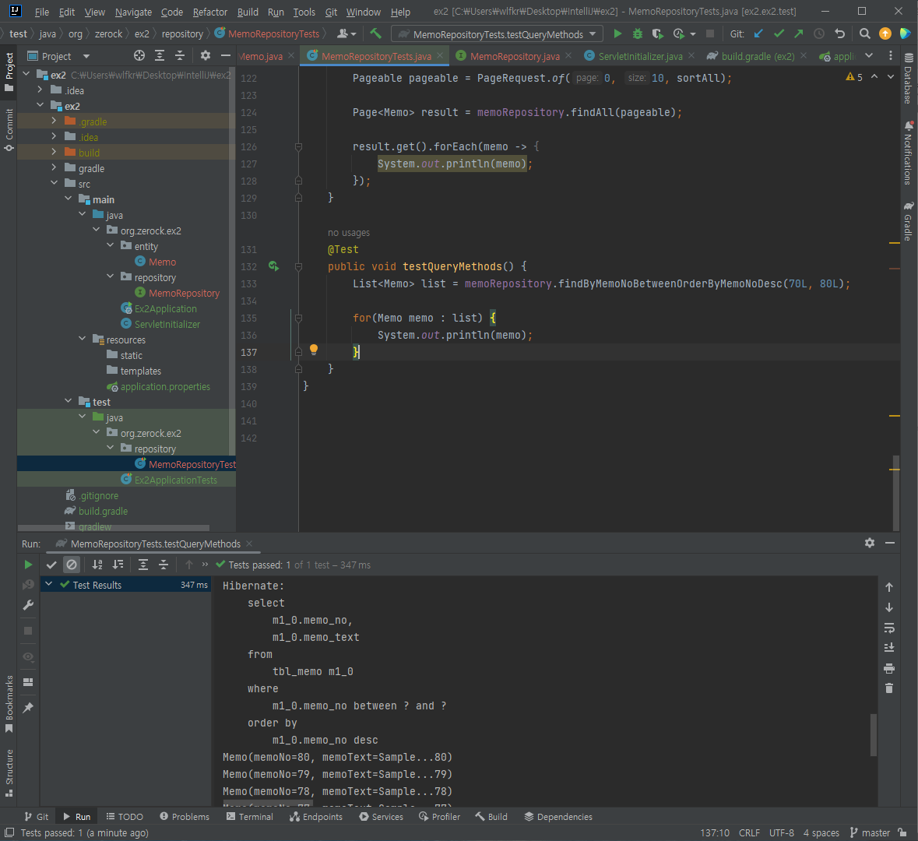
Task: Click the Project tree horizontal scrollbar
Action: point(114,528)
